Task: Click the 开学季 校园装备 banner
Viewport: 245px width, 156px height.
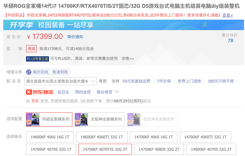Action: pyautogui.click(x=123, y=25)
